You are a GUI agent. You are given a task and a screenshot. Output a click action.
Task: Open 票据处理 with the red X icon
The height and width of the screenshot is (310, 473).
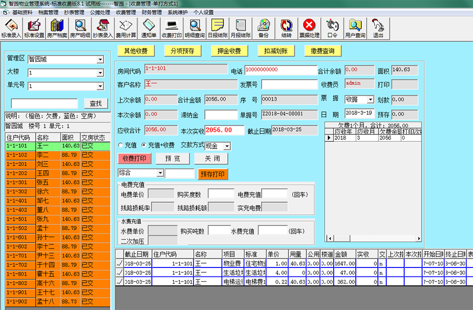pos(309,28)
